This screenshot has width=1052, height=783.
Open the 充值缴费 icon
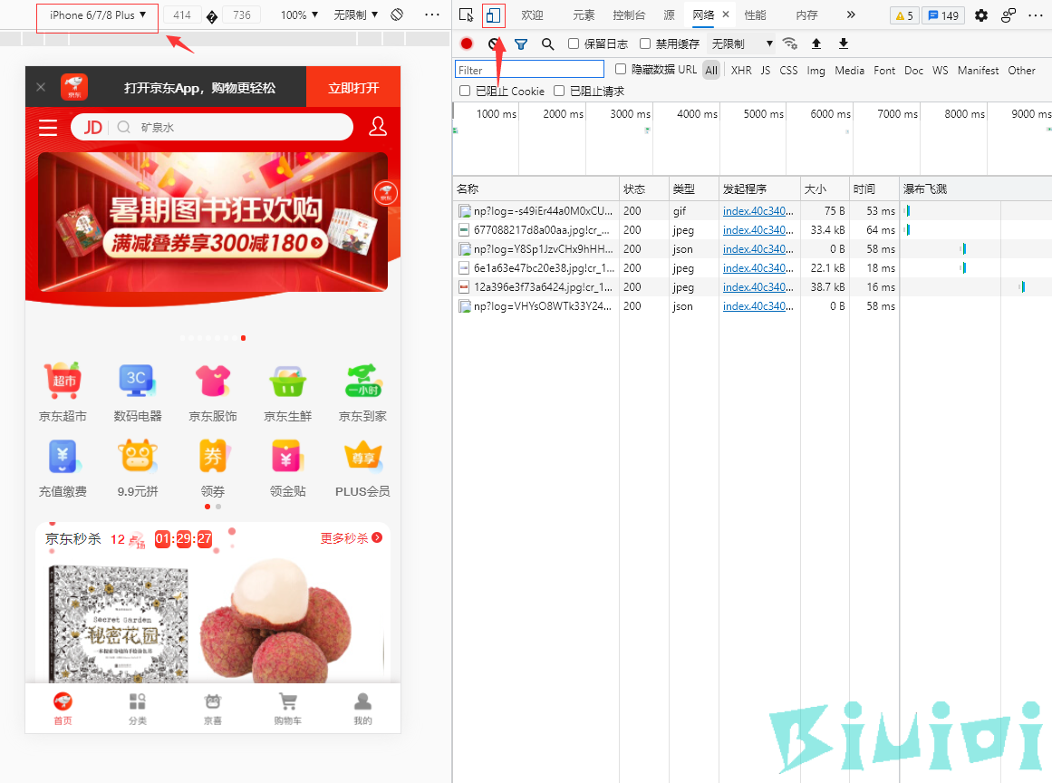(x=63, y=457)
